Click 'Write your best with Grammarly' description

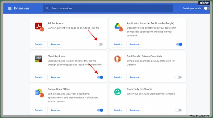[151, 94]
